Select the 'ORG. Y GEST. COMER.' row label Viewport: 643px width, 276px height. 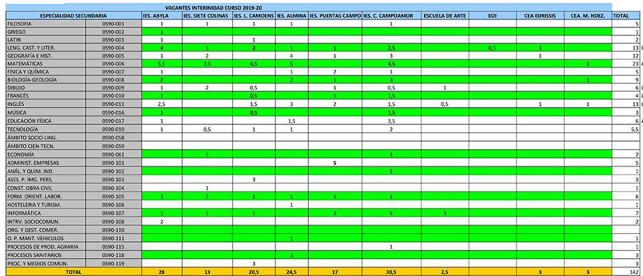tap(46, 230)
